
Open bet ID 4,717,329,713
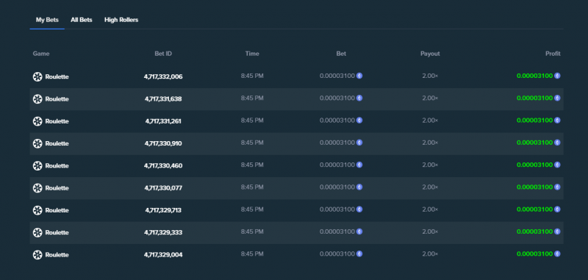163,210
